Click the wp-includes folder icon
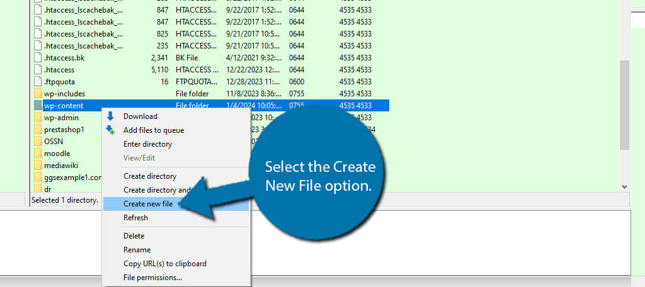This screenshot has height=287, width=645. pos(38,94)
